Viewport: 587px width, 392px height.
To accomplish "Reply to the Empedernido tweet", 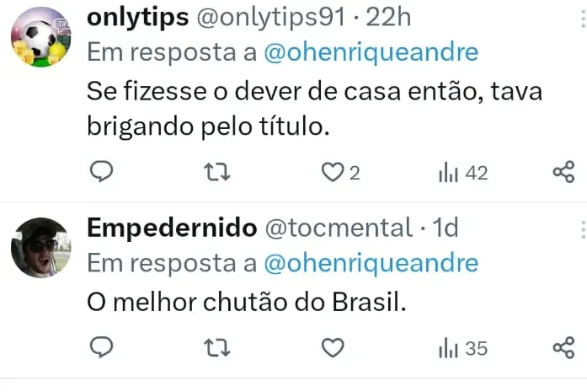I will click(101, 347).
